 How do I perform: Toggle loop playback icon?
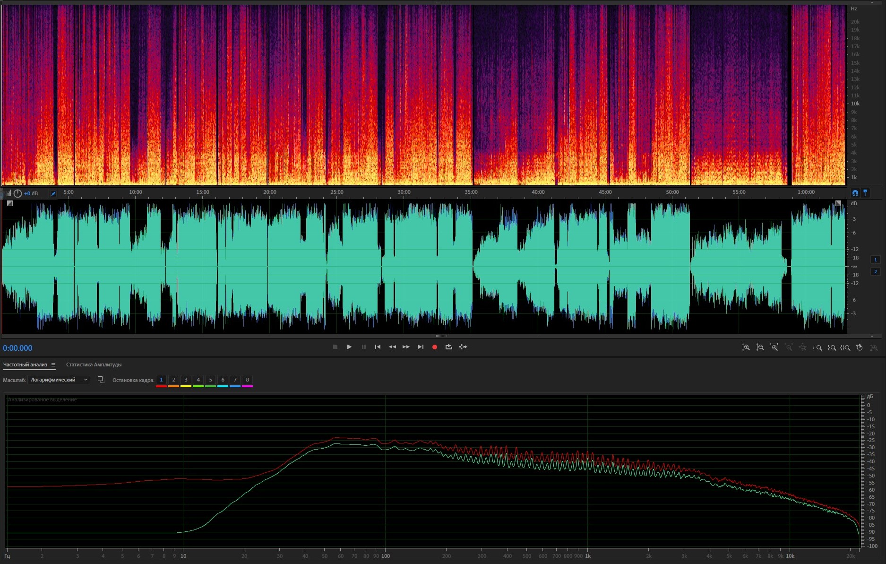449,347
